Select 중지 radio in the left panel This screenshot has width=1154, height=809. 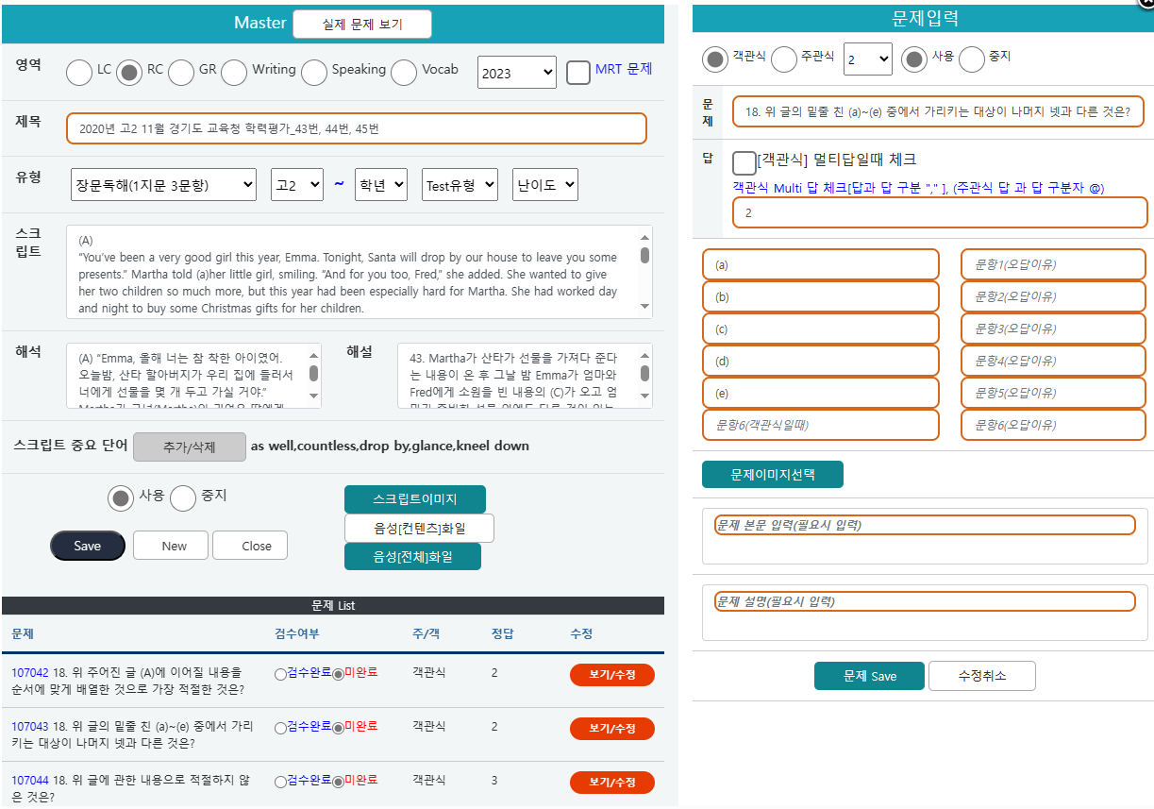183,497
